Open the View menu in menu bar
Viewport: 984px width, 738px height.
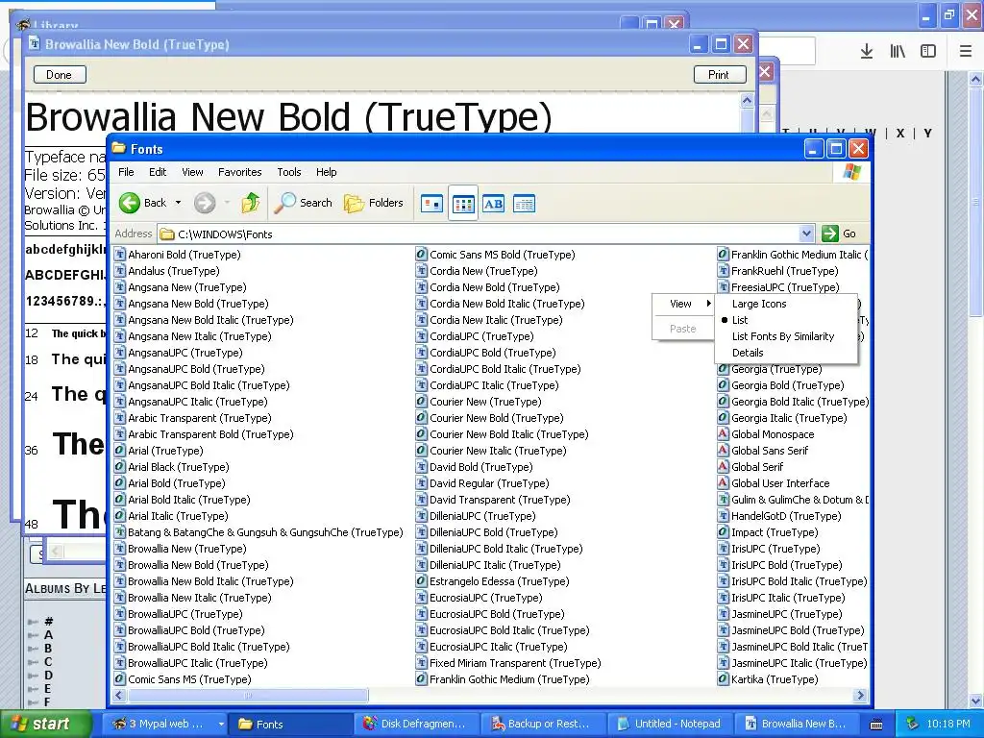[192, 172]
